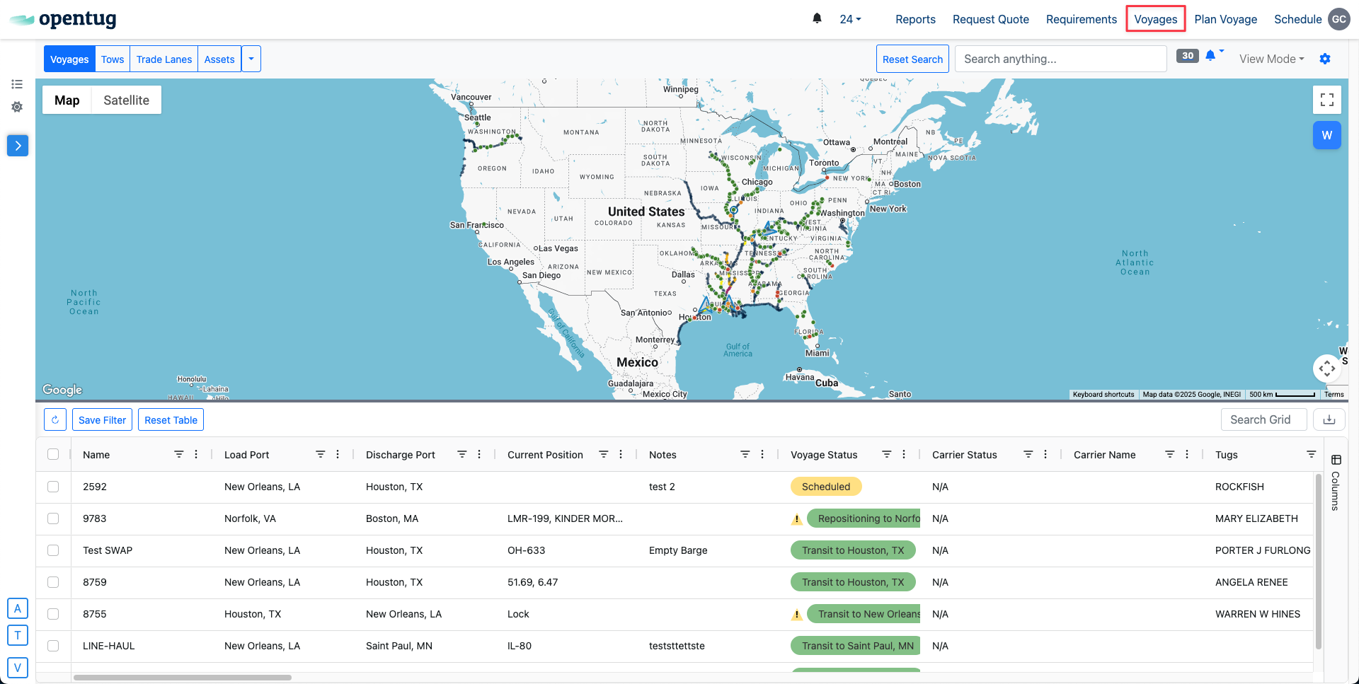Click the Save Filter button
Screen dimensions: 1359x684
[x=102, y=419]
